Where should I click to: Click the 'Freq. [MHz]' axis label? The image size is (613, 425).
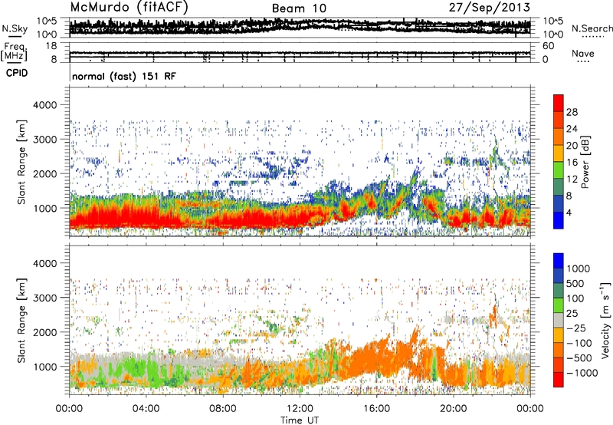(x=14, y=51)
